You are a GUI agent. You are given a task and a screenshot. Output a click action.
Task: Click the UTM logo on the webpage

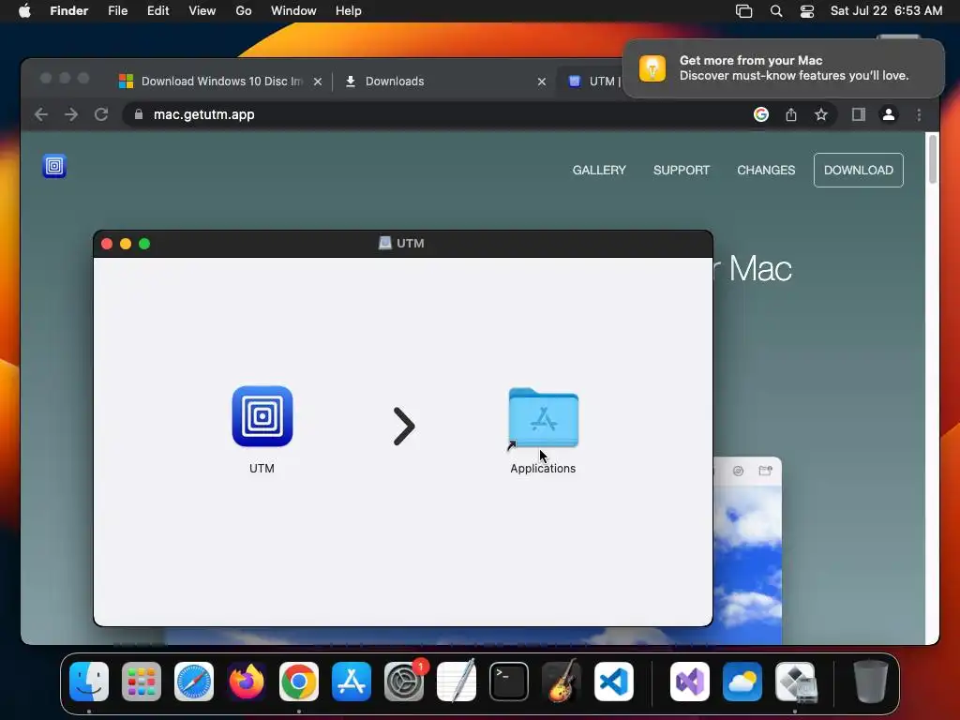pyautogui.click(x=54, y=166)
